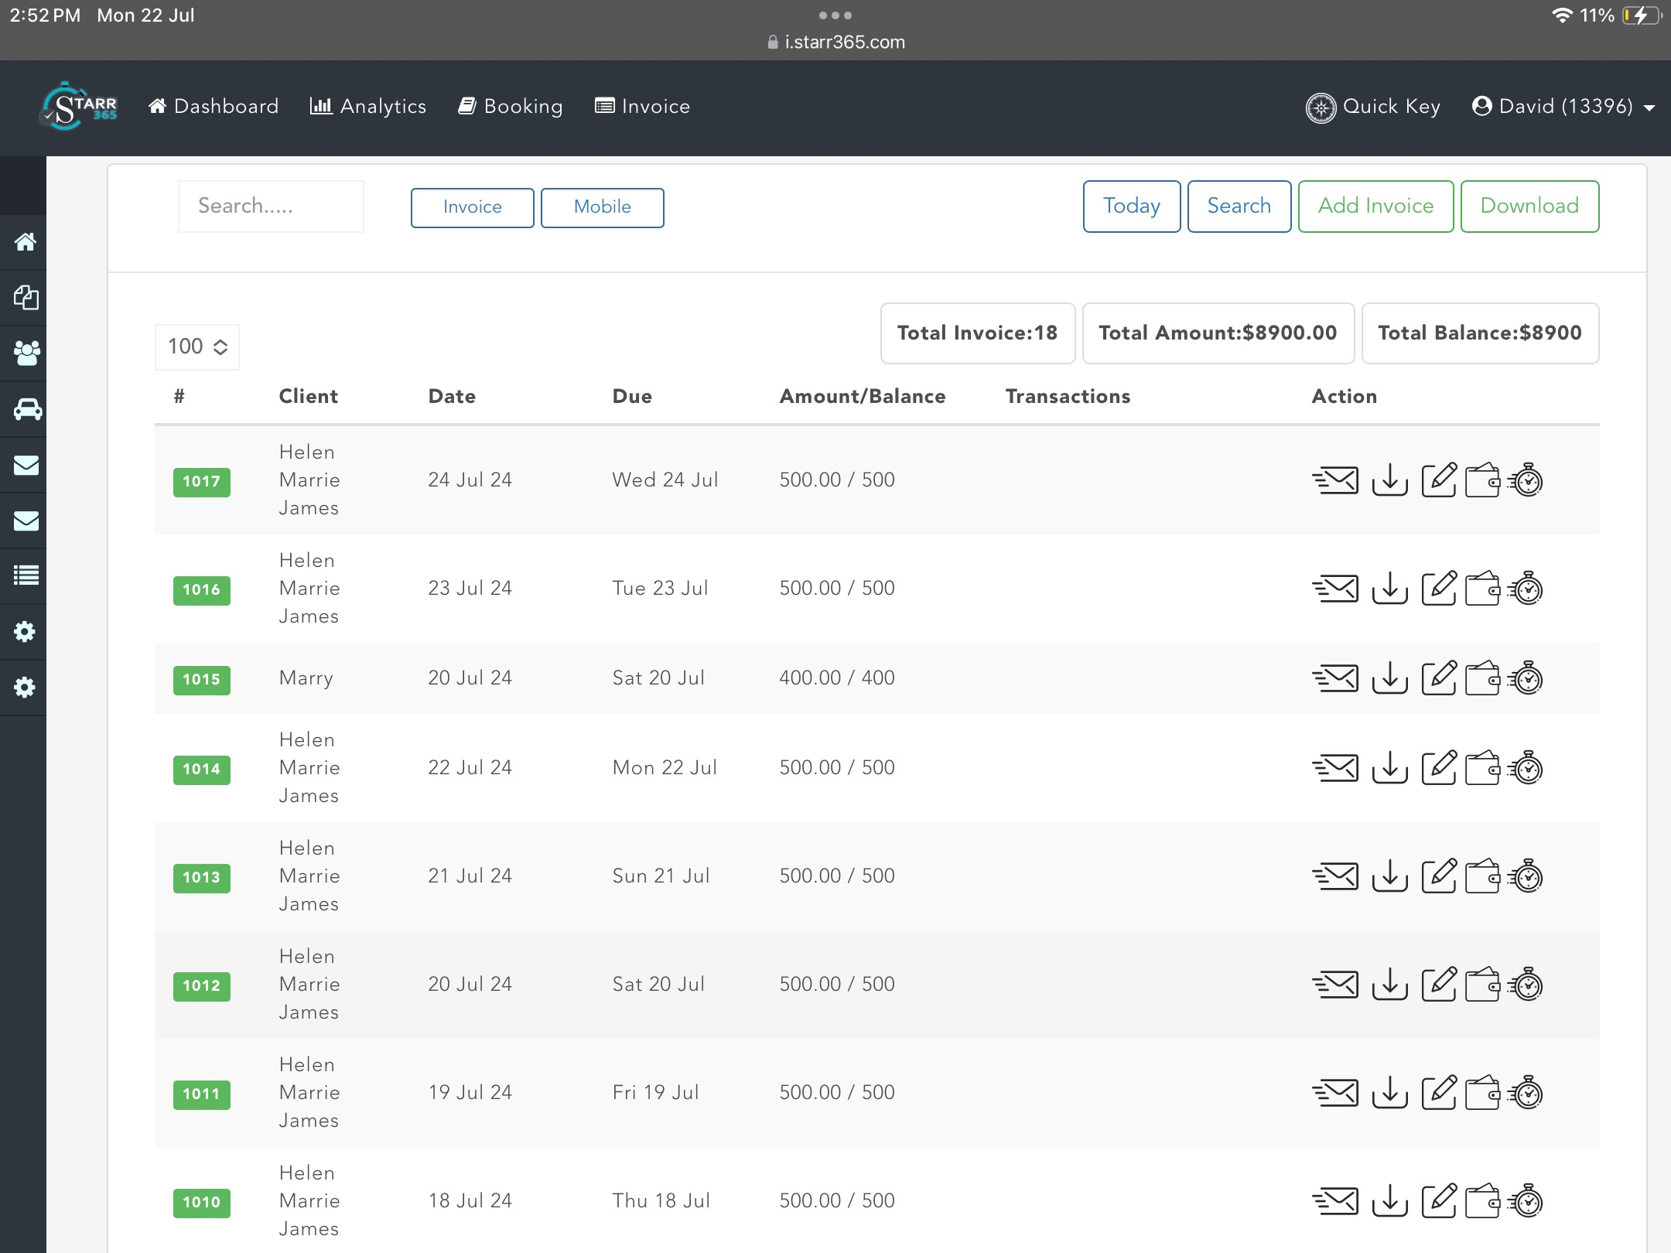Open stopwatch icon for invoice 1017

click(1526, 480)
